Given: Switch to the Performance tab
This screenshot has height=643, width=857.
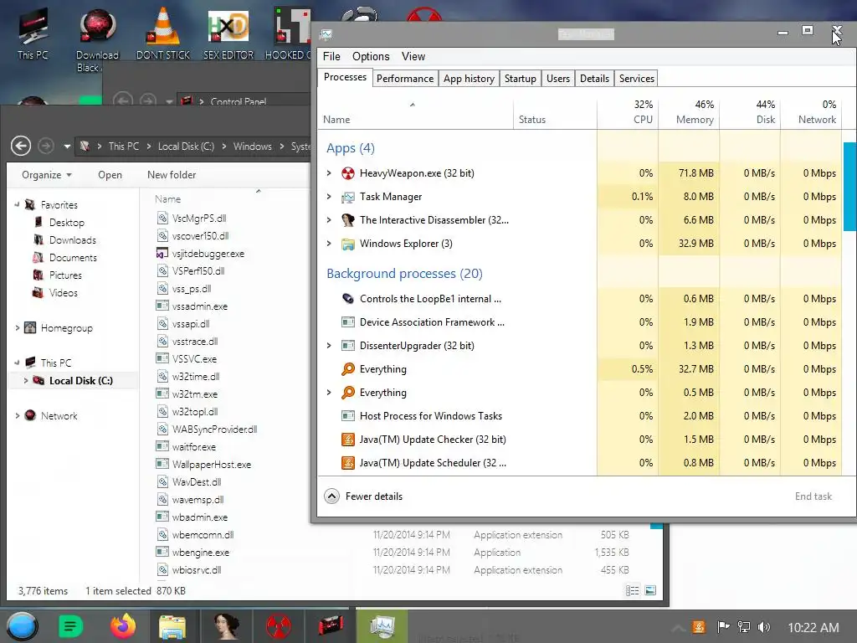Looking at the screenshot, I should click(x=405, y=79).
